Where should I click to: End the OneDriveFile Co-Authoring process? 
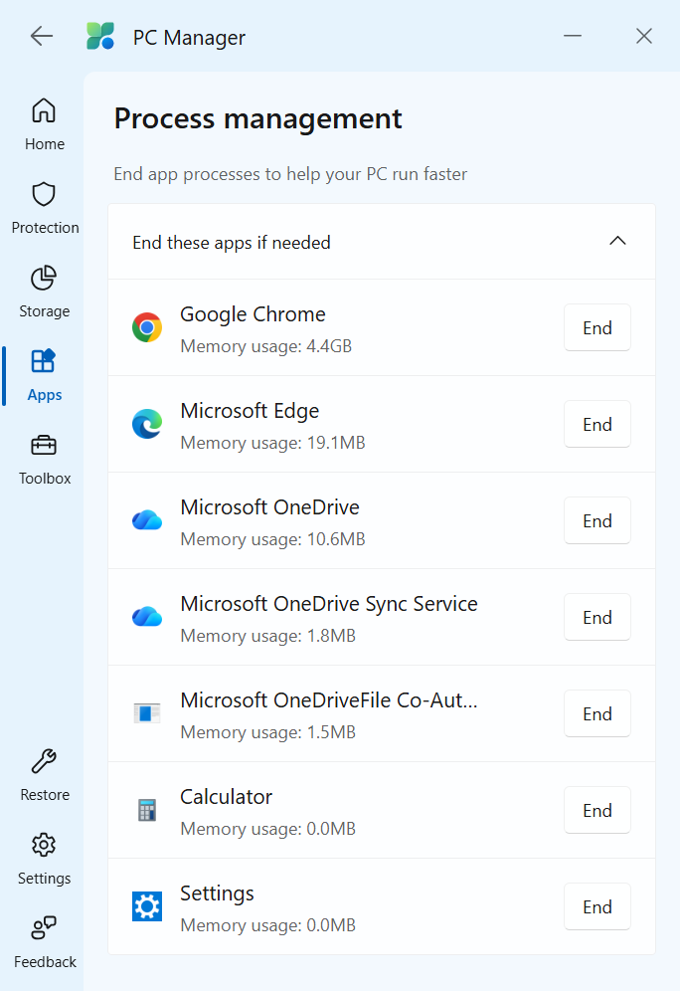coord(596,714)
